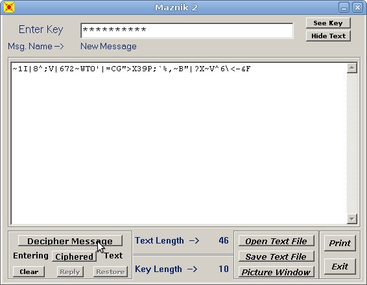Viewport: 367px width, 285px height.
Task: Toggle the Ciphered text mode button
Action: (74, 256)
